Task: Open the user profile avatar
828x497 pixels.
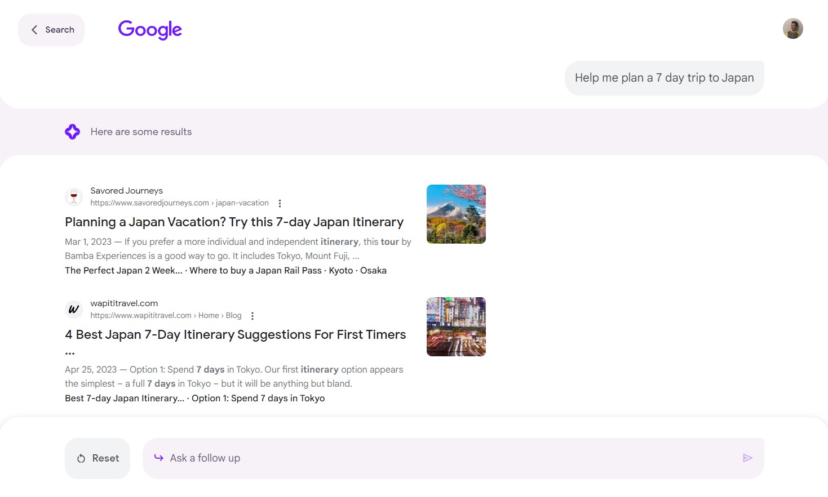Action: click(792, 29)
